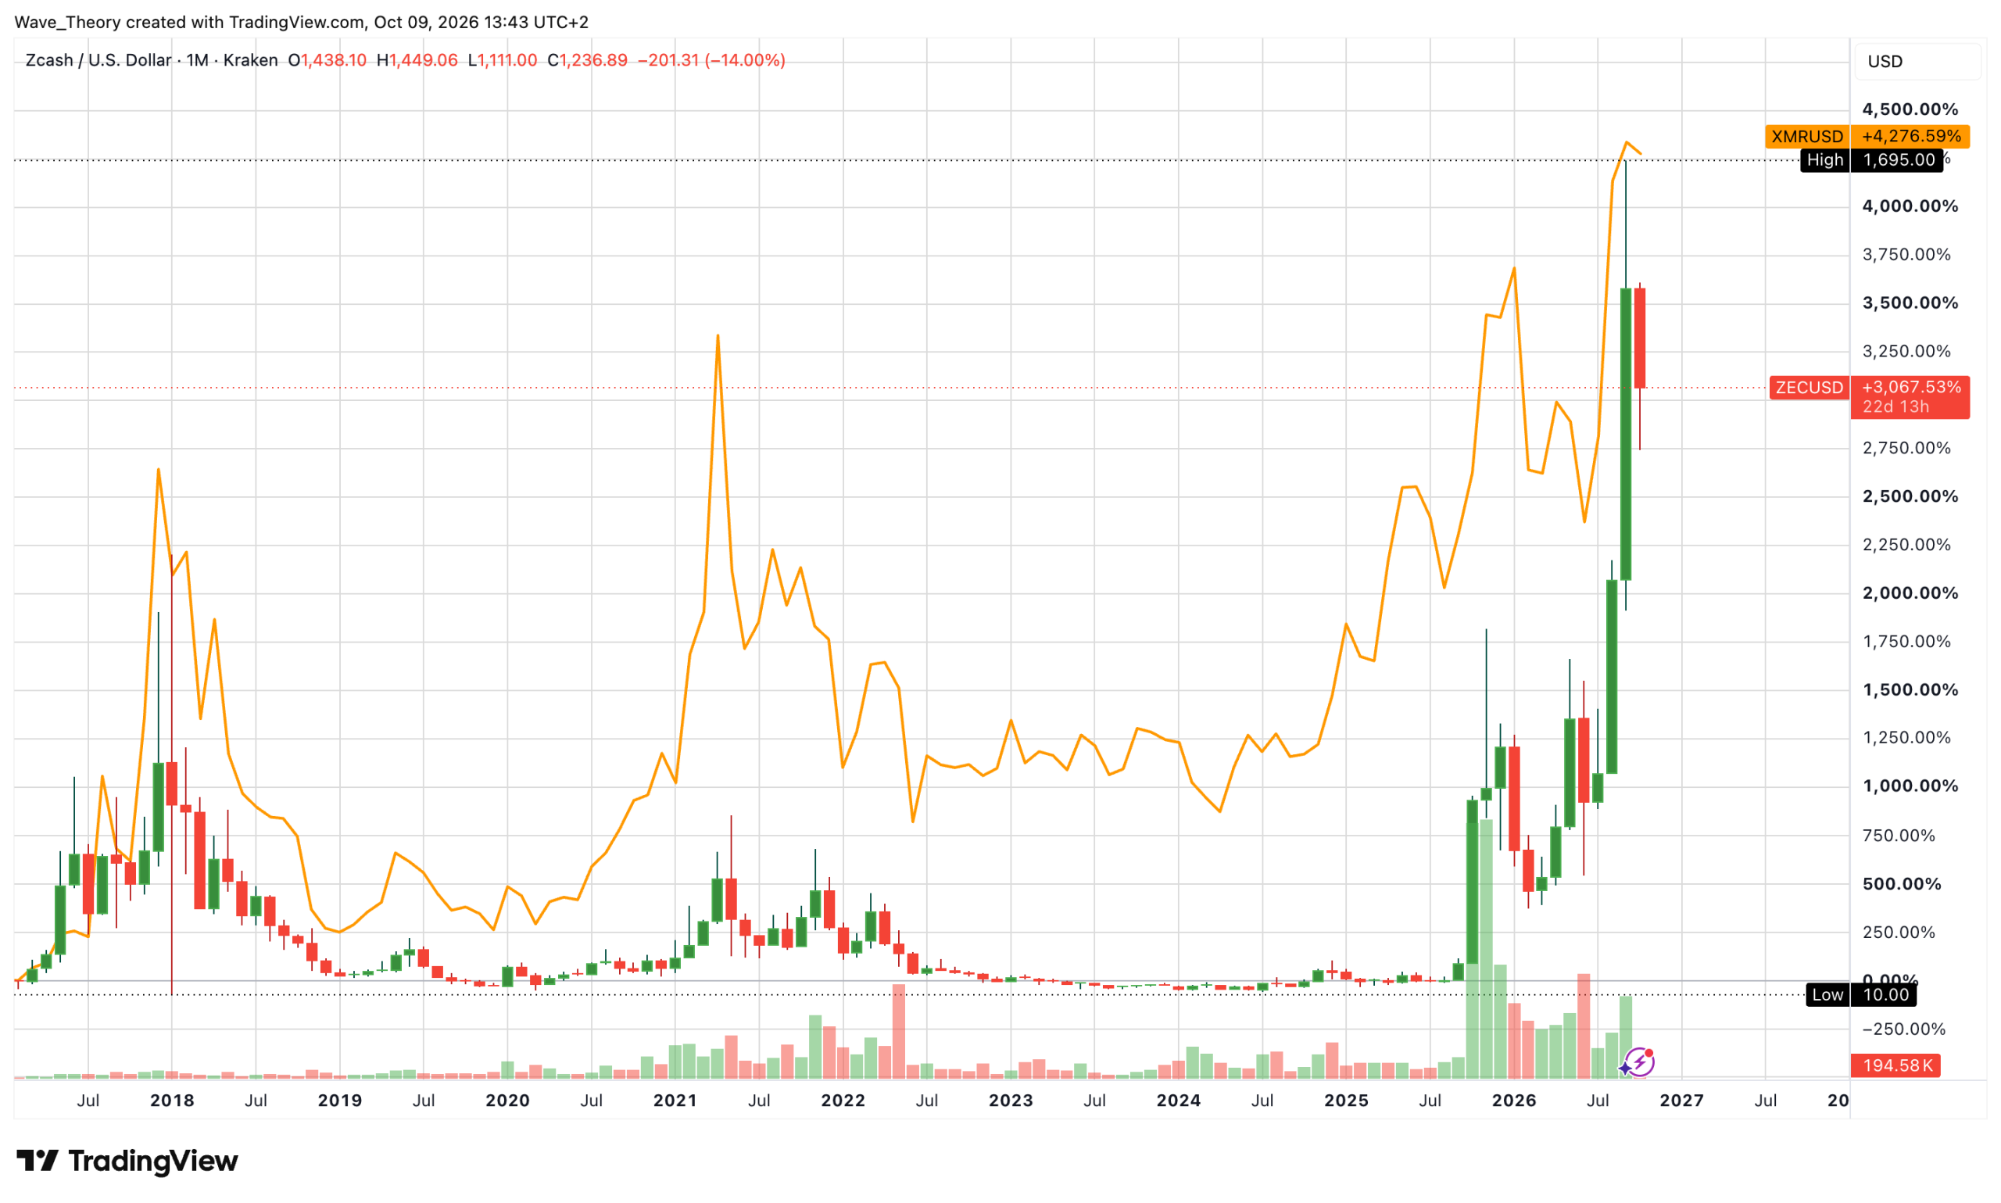This screenshot has height=1203, width=2001.
Task: Click the −250.00% level on price scale
Action: 1903,1029
